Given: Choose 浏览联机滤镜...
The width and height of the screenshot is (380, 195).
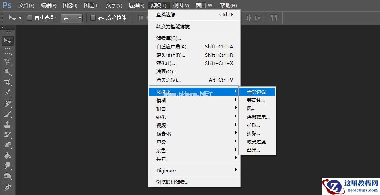Looking at the screenshot, I should [x=194, y=182].
